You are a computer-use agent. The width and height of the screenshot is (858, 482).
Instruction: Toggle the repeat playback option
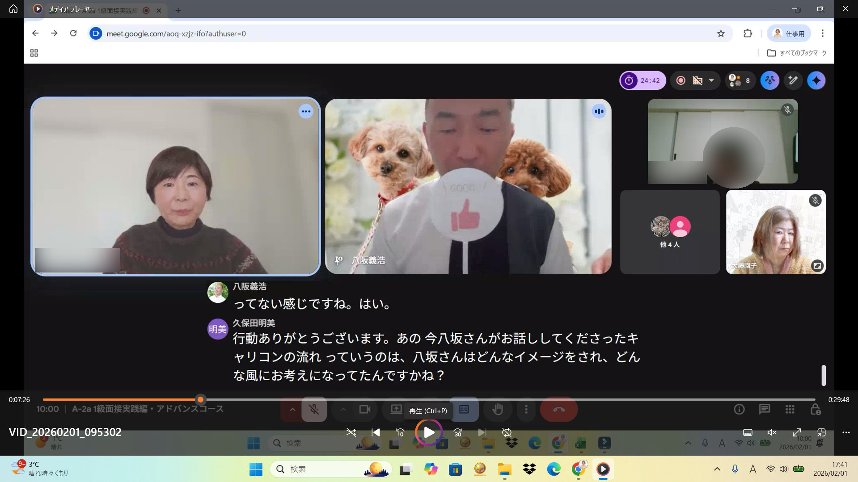(x=507, y=432)
